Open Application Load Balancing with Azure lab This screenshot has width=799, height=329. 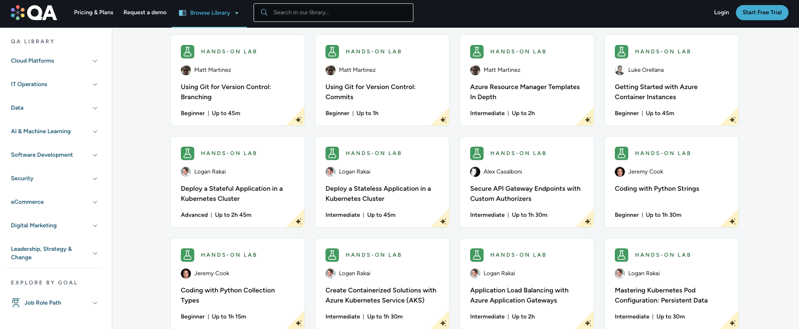pyautogui.click(x=519, y=295)
